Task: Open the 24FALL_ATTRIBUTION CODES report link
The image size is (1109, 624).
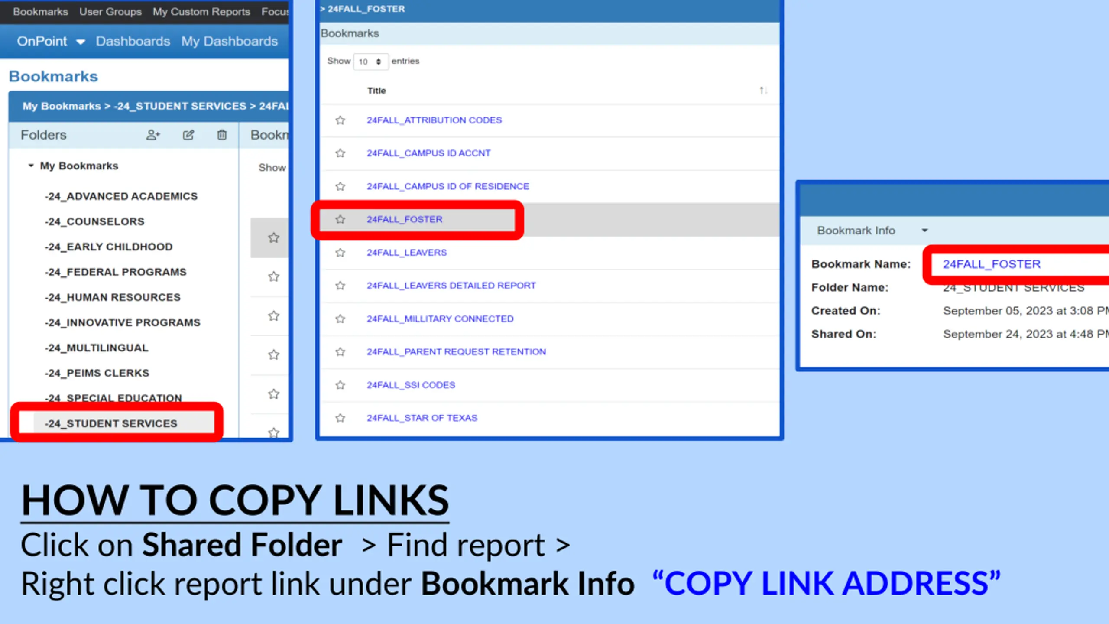Action: pos(434,120)
